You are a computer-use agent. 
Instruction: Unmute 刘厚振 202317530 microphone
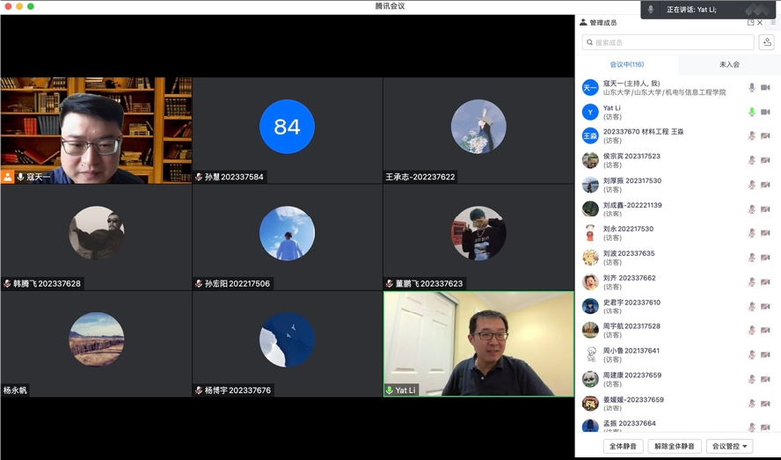coord(752,185)
